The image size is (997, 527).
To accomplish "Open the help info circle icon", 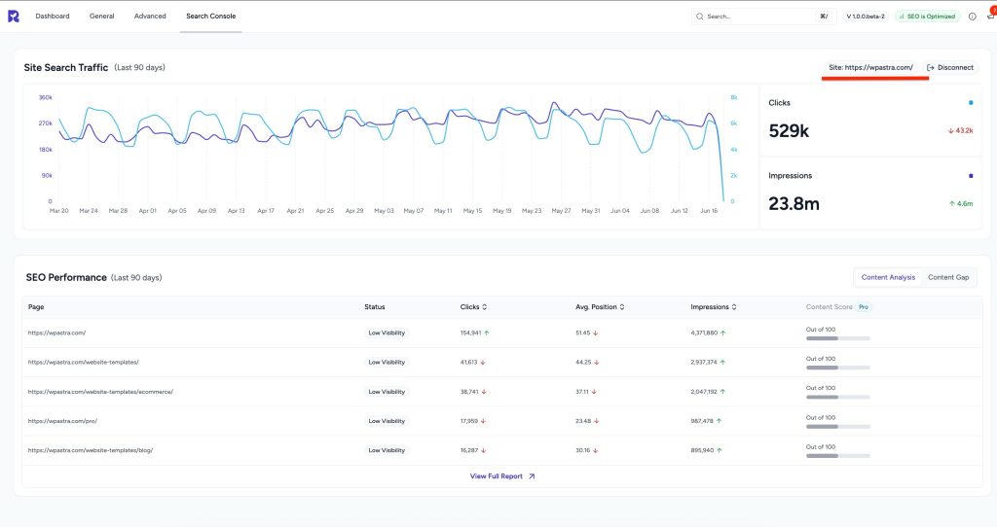I will coord(973,17).
